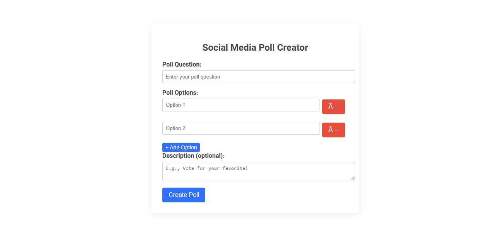Click the textarea resize handle
This screenshot has width=495, height=248.
[x=353, y=178]
